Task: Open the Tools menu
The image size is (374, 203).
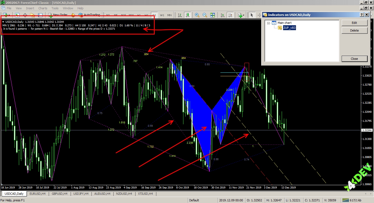Action: (55, 8)
